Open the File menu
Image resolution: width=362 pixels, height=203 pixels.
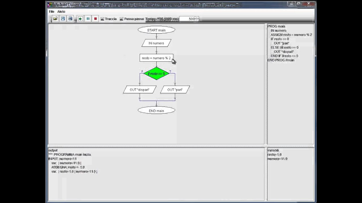[51, 12]
